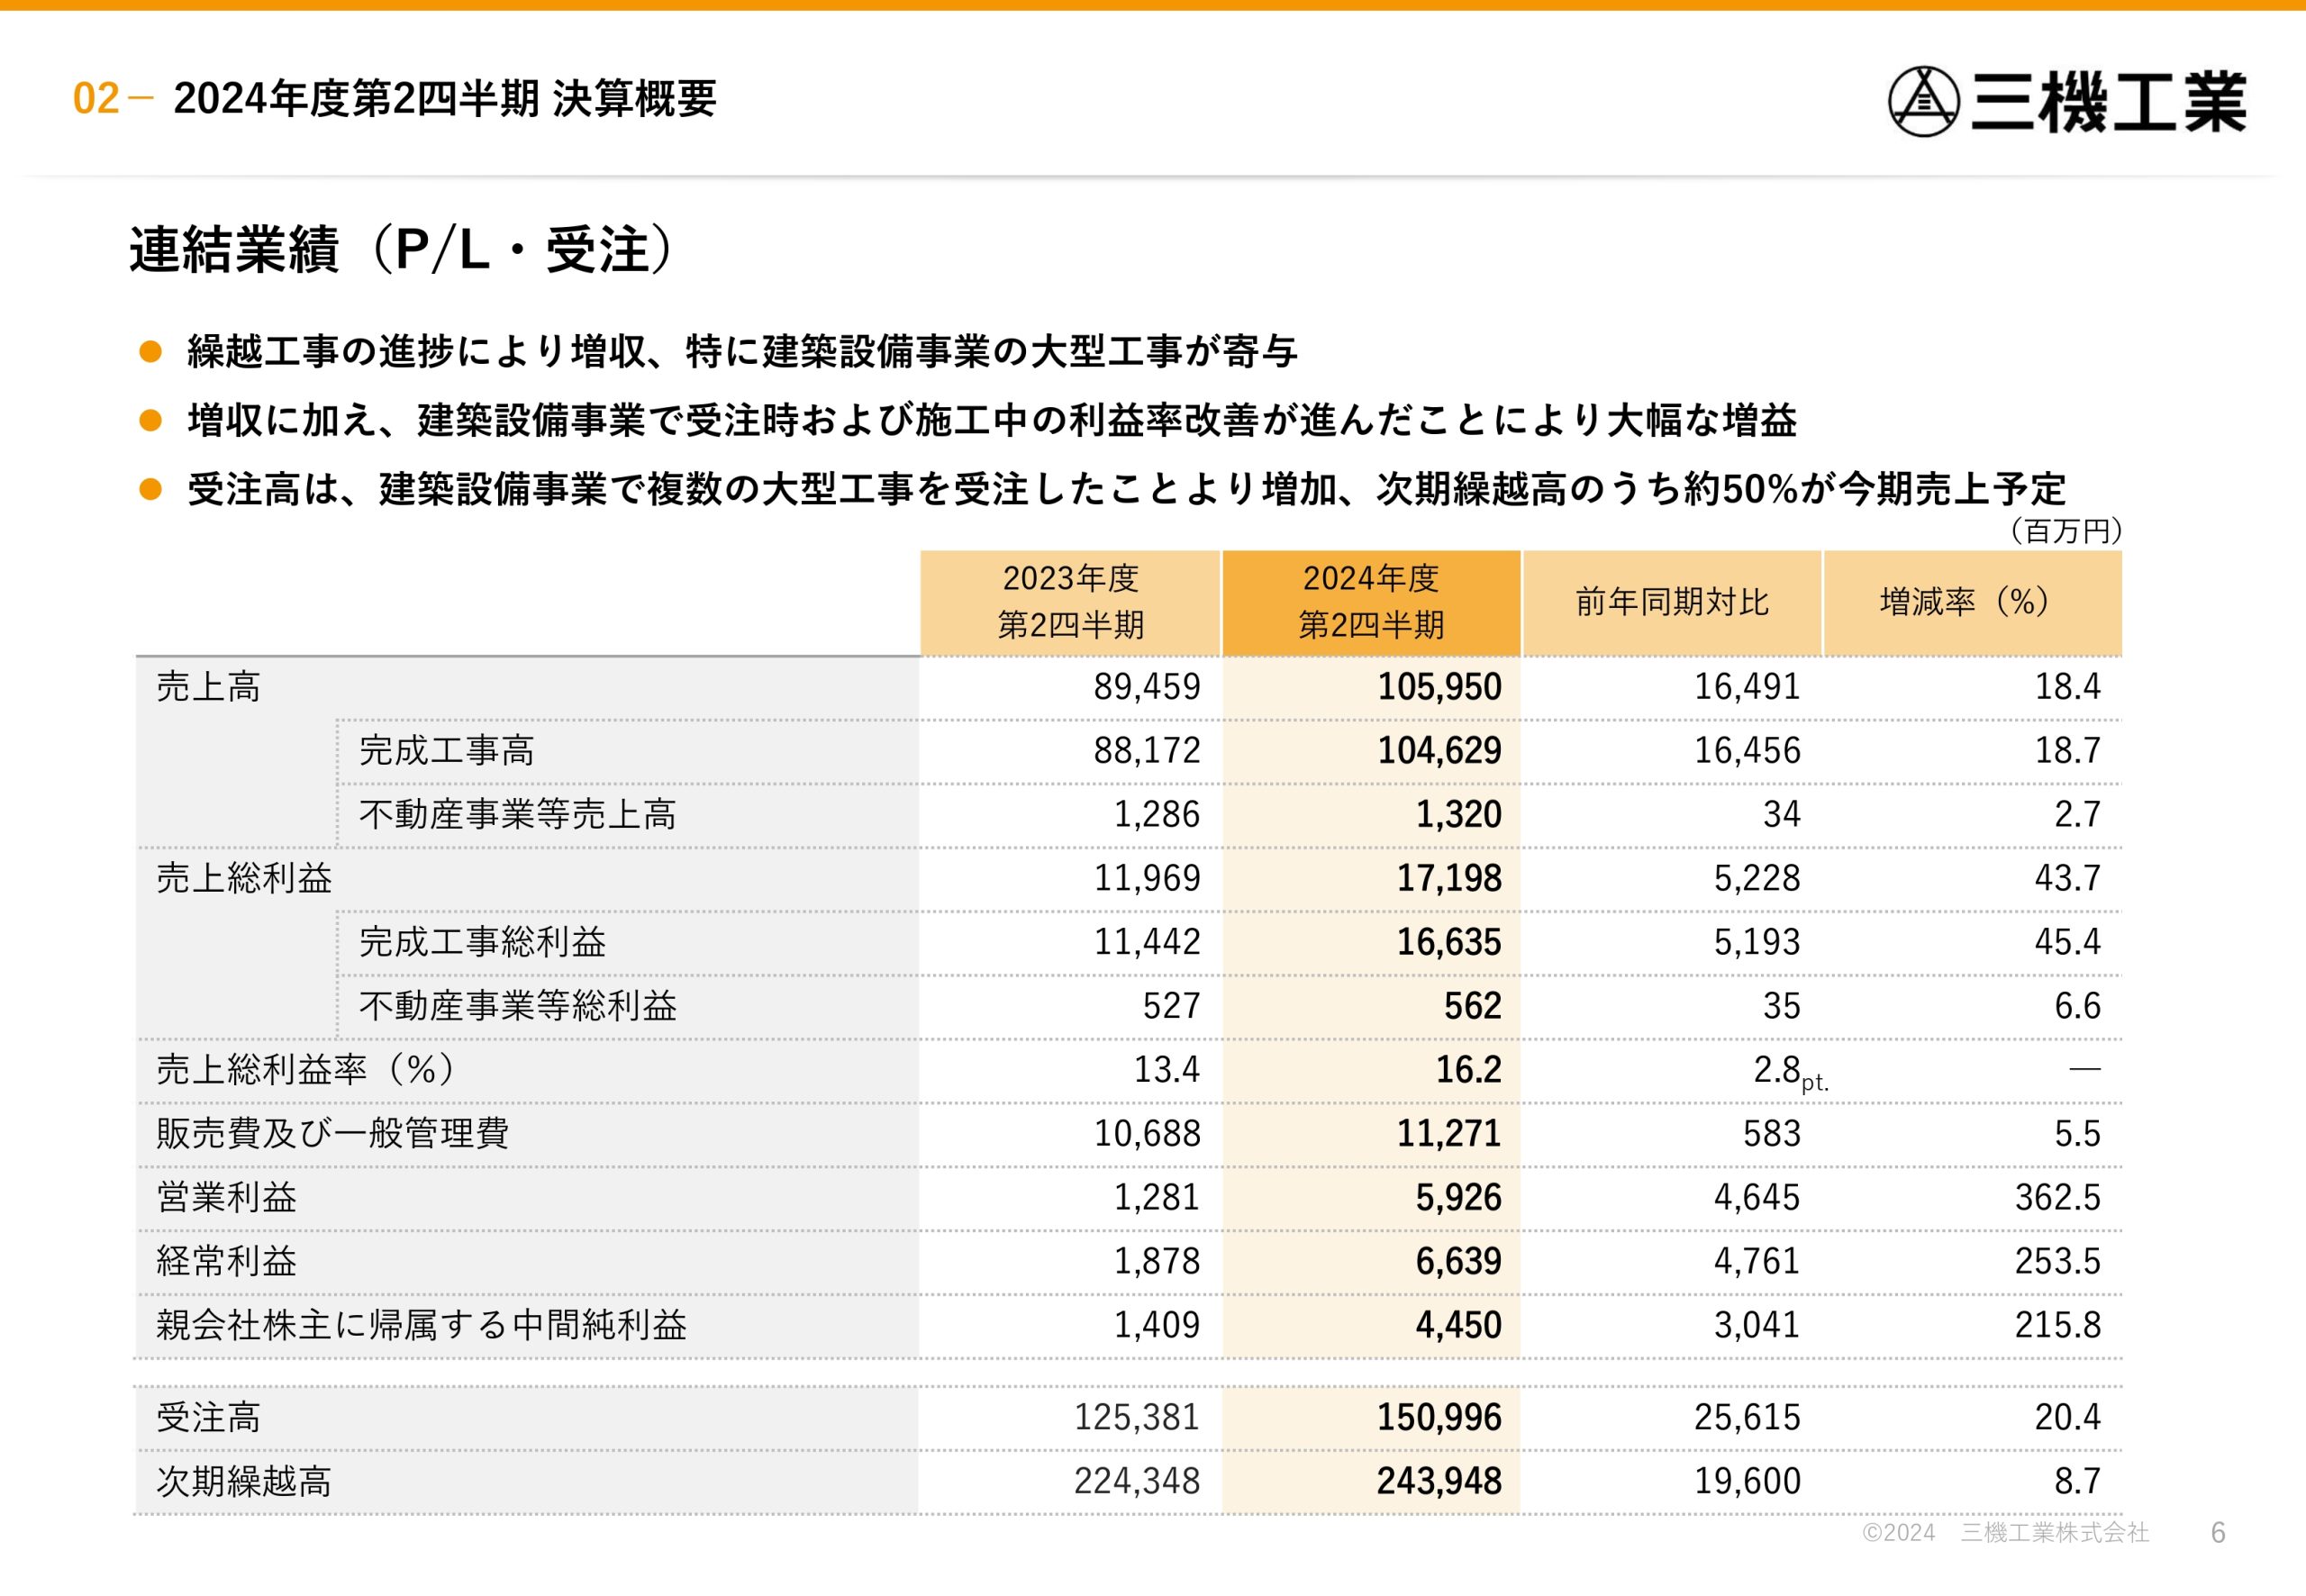Click the first orange bullet point
Viewport: 2306px width, 1596px height.
coord(151,351)
